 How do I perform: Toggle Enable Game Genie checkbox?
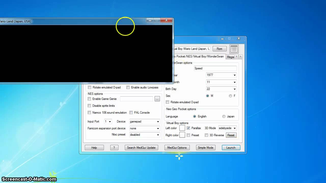click(x=89, y=99)
